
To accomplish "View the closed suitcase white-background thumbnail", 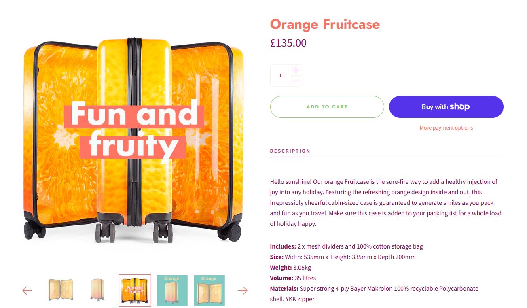I will [97, 290].
